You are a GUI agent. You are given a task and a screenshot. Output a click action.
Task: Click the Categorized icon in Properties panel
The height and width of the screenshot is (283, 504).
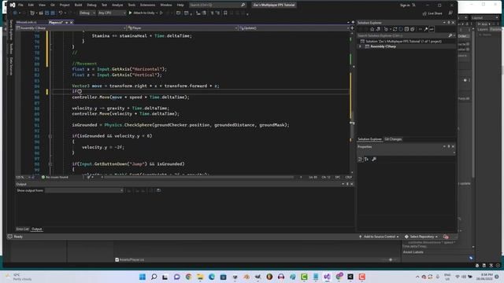point(361,159)
